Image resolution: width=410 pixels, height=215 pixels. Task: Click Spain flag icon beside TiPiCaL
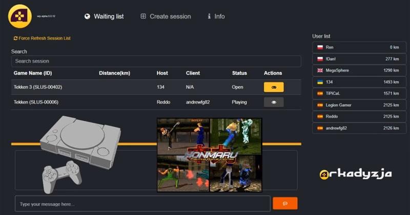(320, 94)
